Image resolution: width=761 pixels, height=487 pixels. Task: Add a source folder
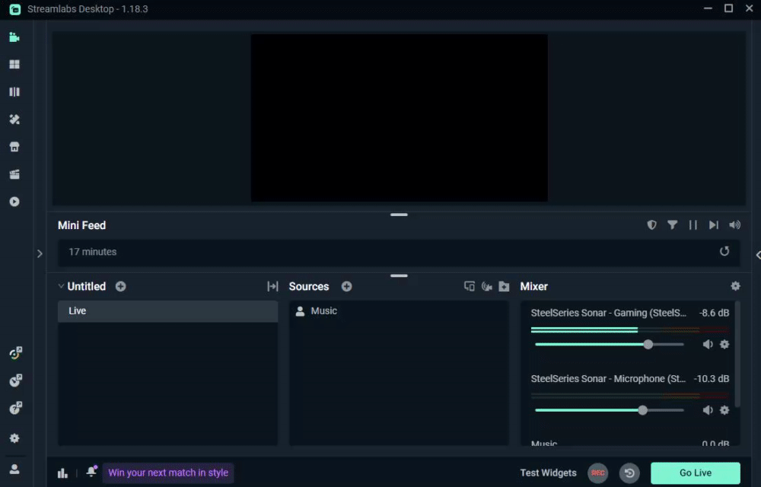coord(505,287)
